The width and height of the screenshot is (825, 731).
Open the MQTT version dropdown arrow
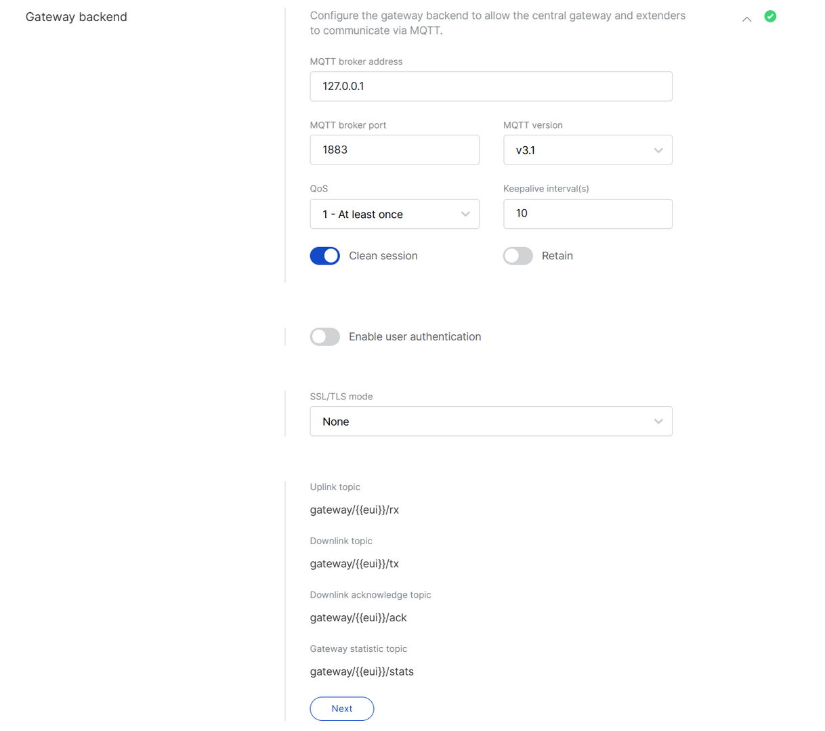[658, 150]
